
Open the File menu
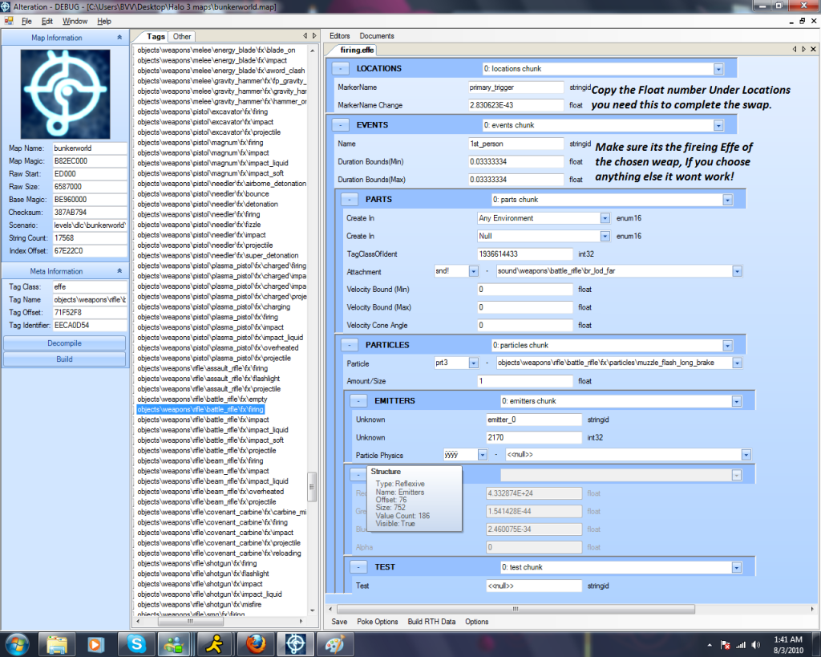tap(26, 21)
